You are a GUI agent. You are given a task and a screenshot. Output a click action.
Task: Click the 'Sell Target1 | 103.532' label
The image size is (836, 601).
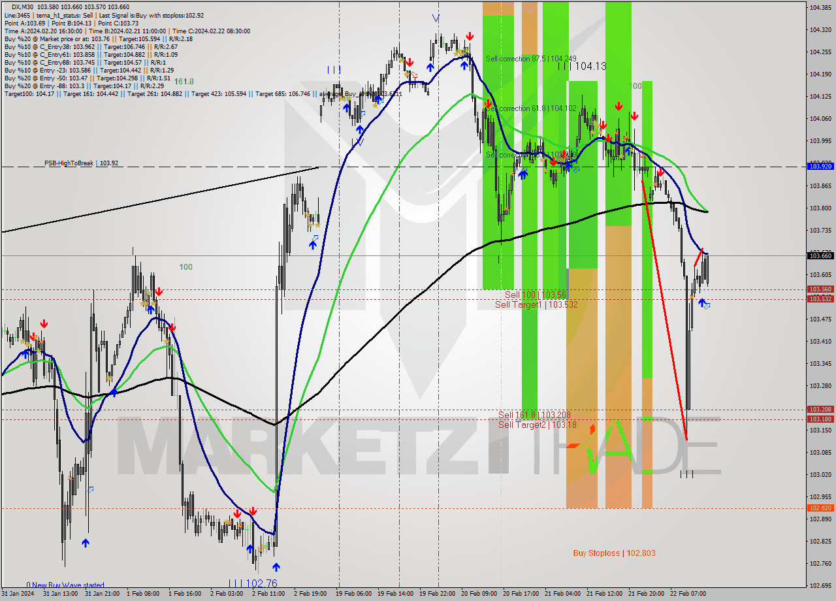(536, 304)
